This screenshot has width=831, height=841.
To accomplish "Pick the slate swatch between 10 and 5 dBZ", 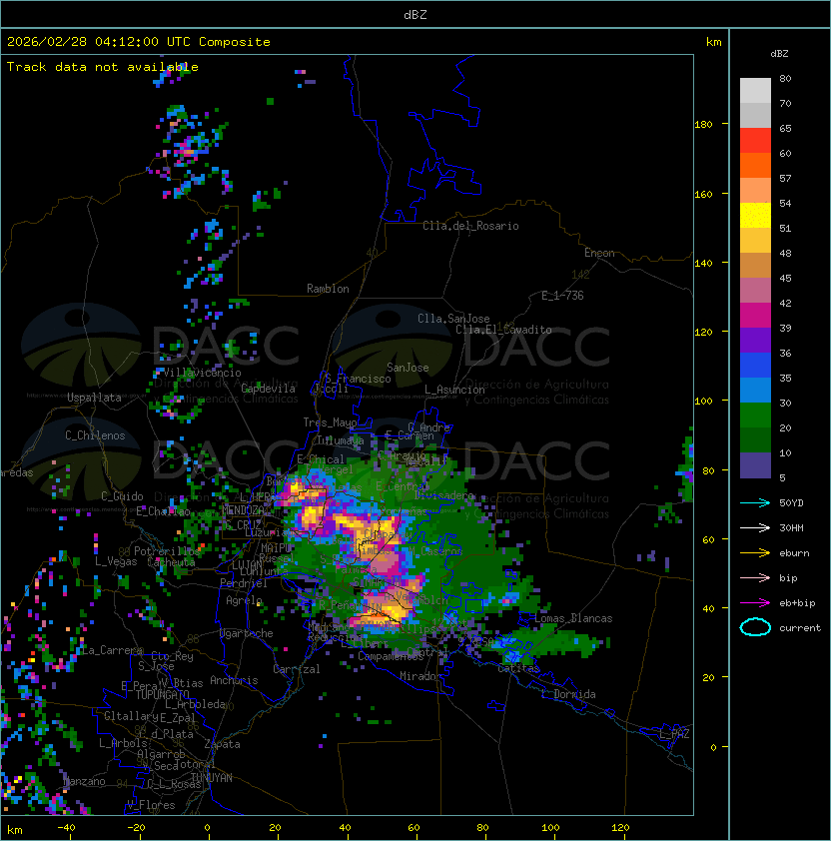I will pyautogui.click(x=755, y=465).
